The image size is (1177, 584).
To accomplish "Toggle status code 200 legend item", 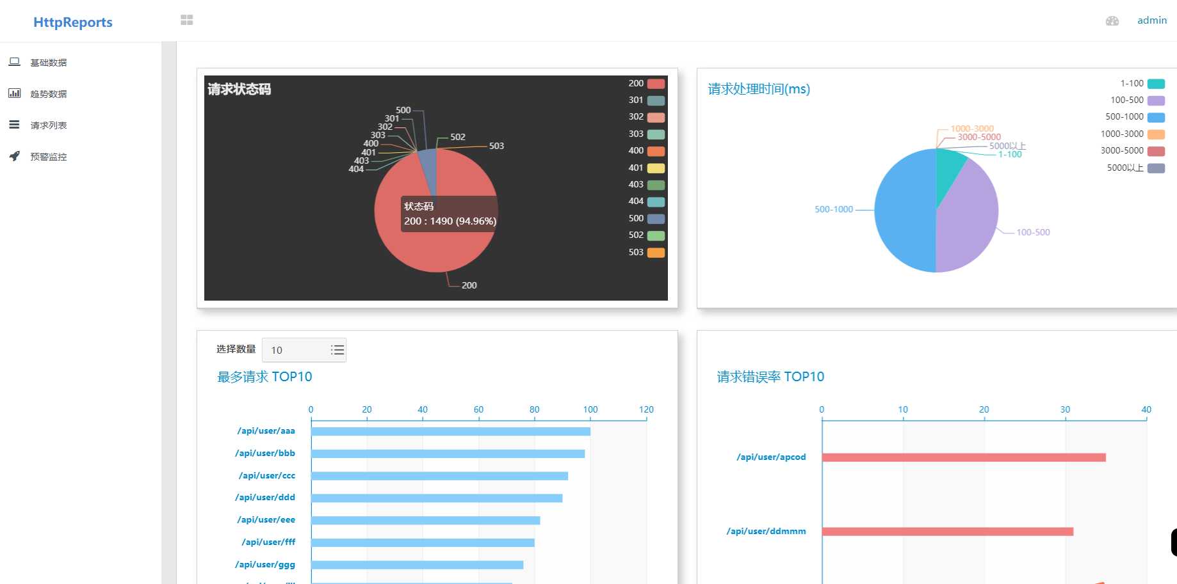I will [x=646, y=84].
